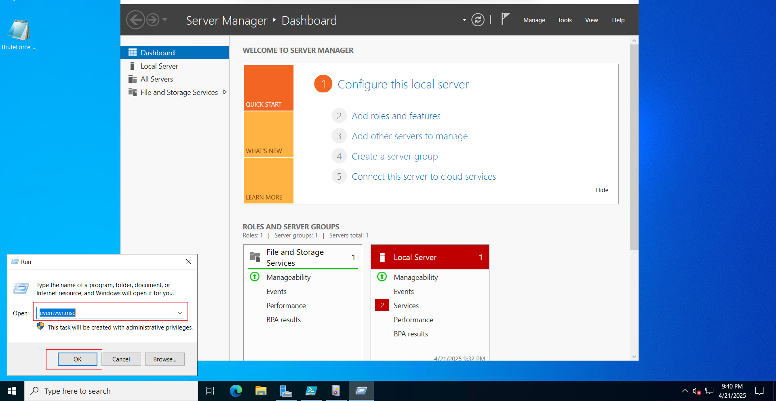Open Performance in the Local Server tile
Screen dimensions: 776x401
413,320
